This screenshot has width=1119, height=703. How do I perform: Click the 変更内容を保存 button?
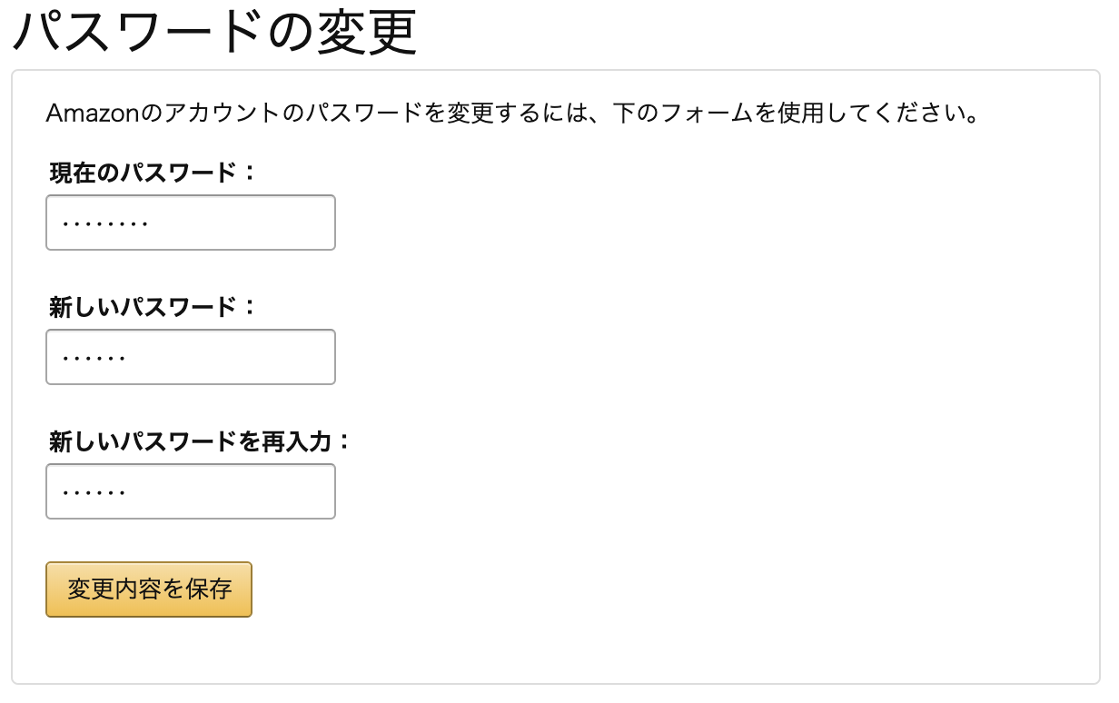(x=149, y=589)
